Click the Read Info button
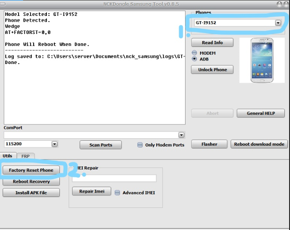This screenshot has height=230, width=290. (212, 43)
